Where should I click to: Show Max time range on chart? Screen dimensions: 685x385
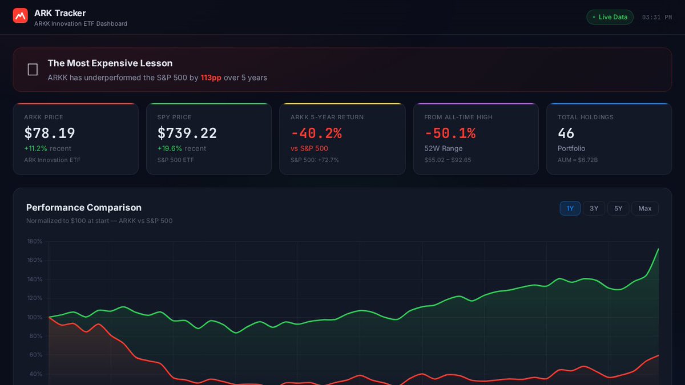coord(645,208)
